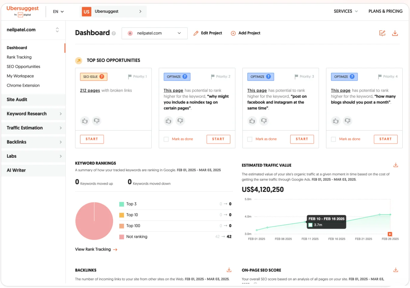Screen dimensions: 410x288
Task: Start fixing the 212 pages with broken links
Action: tap(92, 139)
